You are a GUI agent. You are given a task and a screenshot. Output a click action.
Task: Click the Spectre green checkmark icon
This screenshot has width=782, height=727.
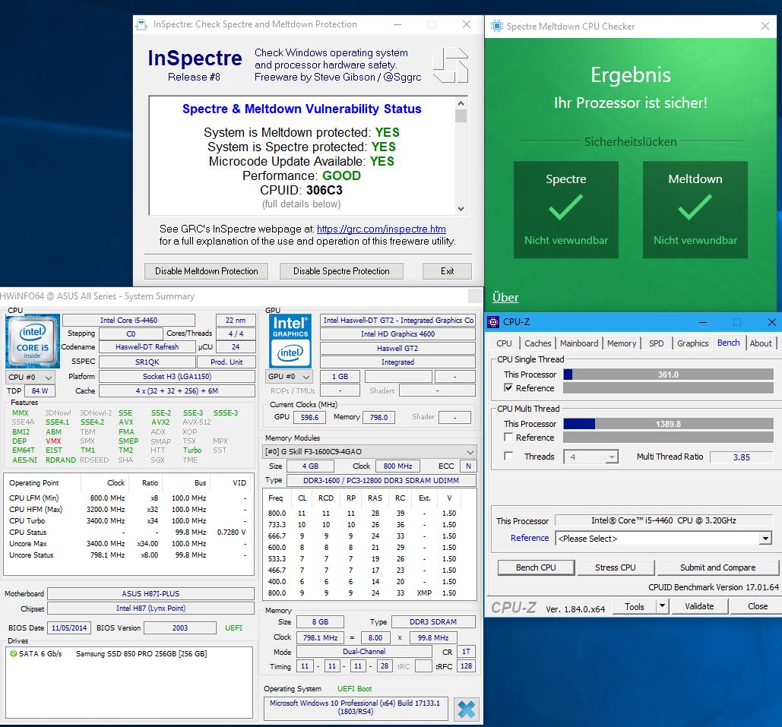point(565,207)
